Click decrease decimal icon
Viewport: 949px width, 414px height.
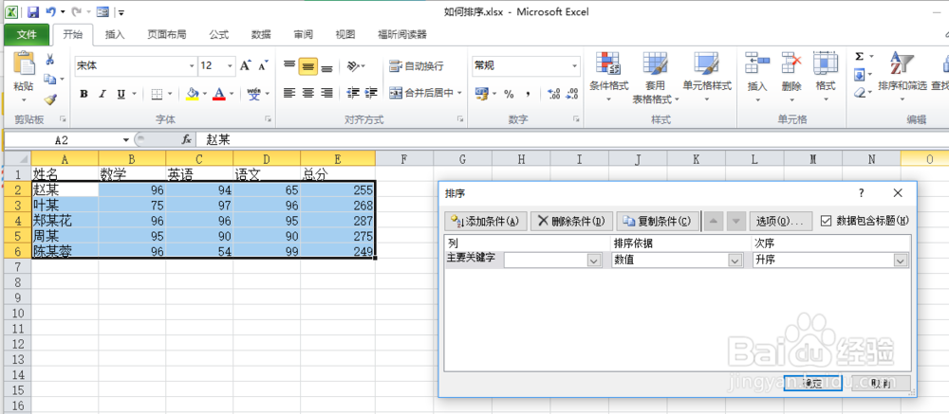point(570,94)
